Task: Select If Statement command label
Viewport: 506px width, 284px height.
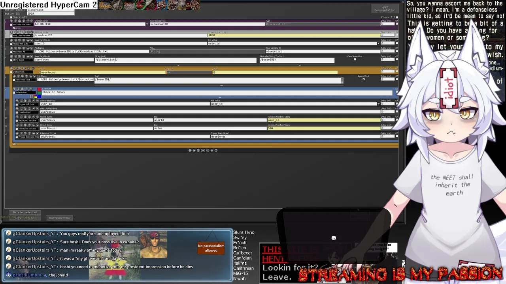Action: [23, 72]
